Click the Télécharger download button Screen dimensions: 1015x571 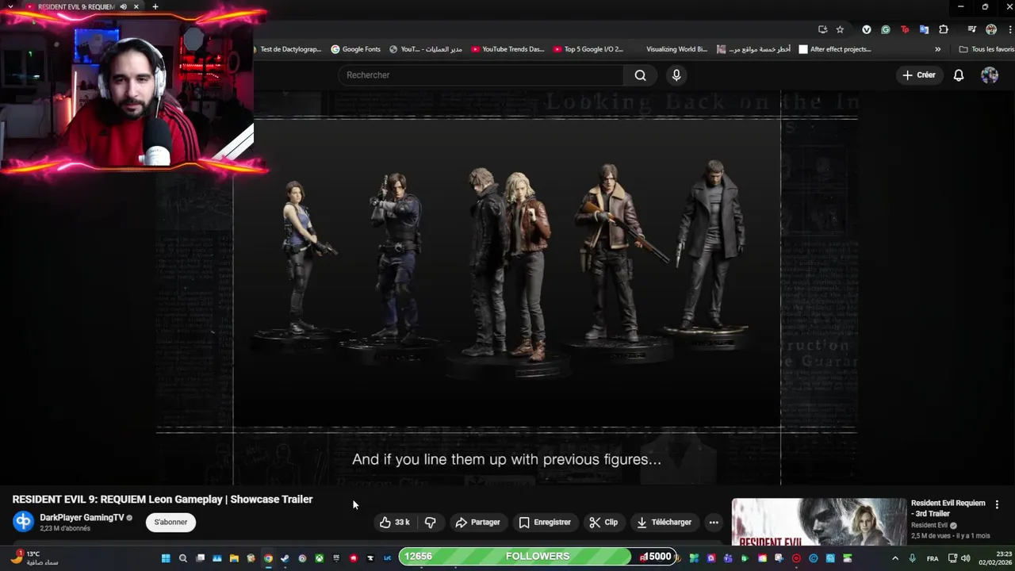pos(665,522)
